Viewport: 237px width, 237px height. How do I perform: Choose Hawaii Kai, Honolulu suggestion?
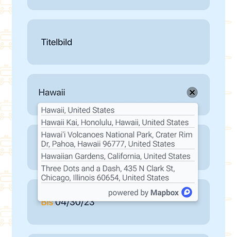point(118,123)
